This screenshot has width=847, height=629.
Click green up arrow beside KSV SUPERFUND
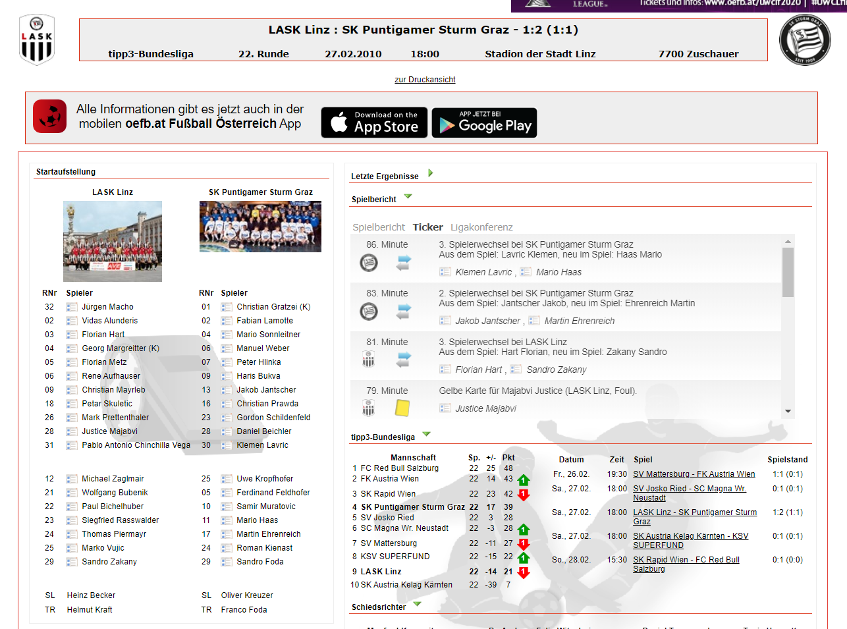click(x=524, y=558)
